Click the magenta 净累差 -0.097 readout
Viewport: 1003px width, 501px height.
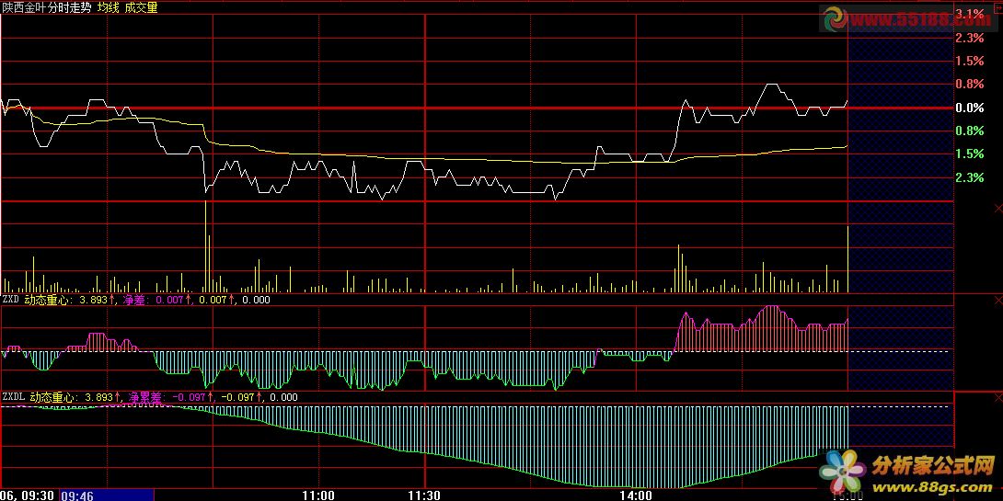(169, 397)
